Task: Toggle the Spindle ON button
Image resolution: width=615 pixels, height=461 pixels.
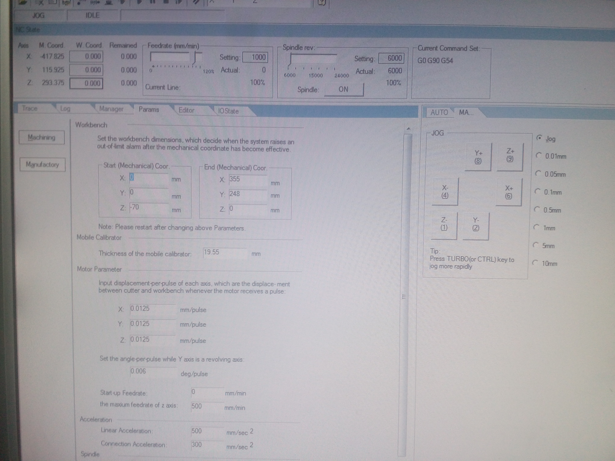Action: point(344,89)
